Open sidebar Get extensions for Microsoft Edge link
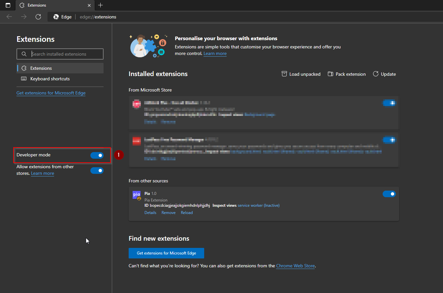443x293 pixels. pyautogui.click(x=51, y=93)
